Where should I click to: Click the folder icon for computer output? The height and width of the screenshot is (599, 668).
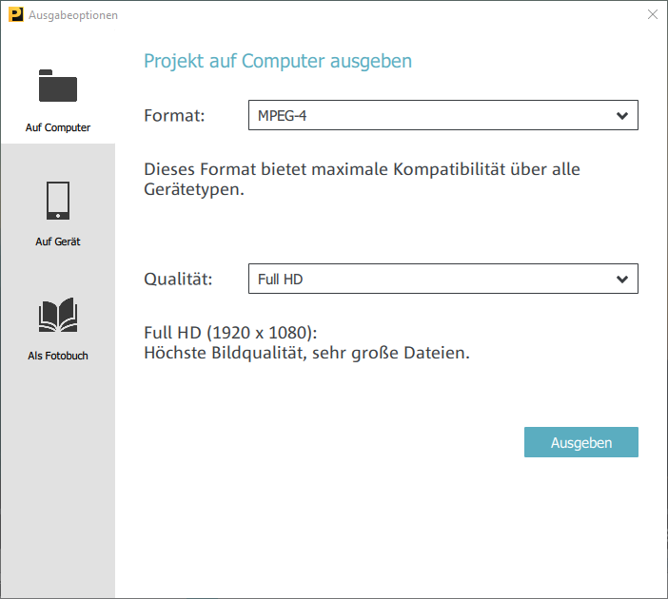tap(57, 87)
